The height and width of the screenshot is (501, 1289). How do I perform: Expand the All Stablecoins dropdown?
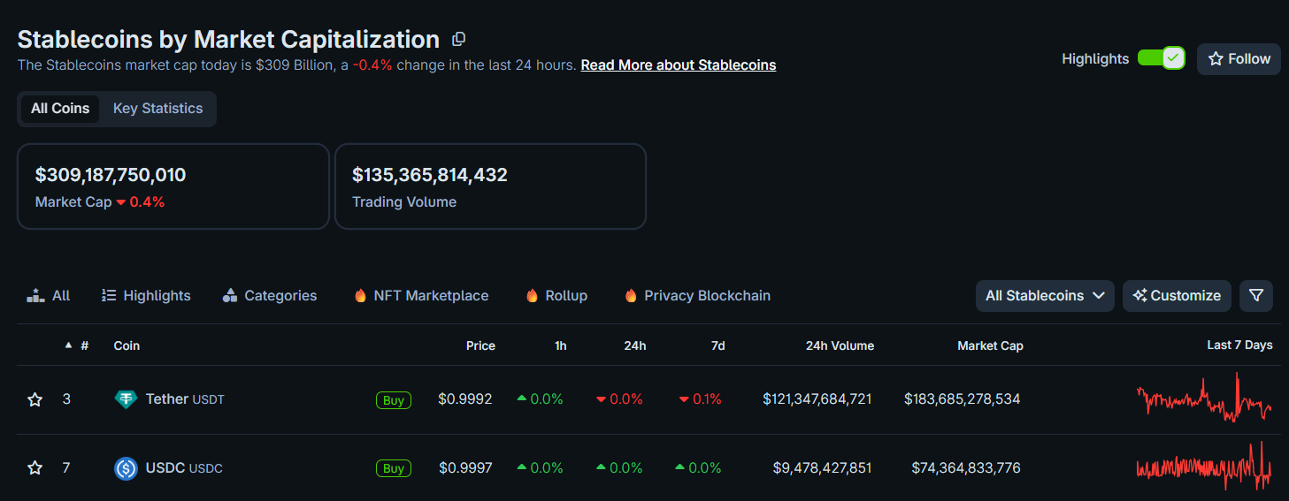pyautogui.click(x=1045, y=296)
